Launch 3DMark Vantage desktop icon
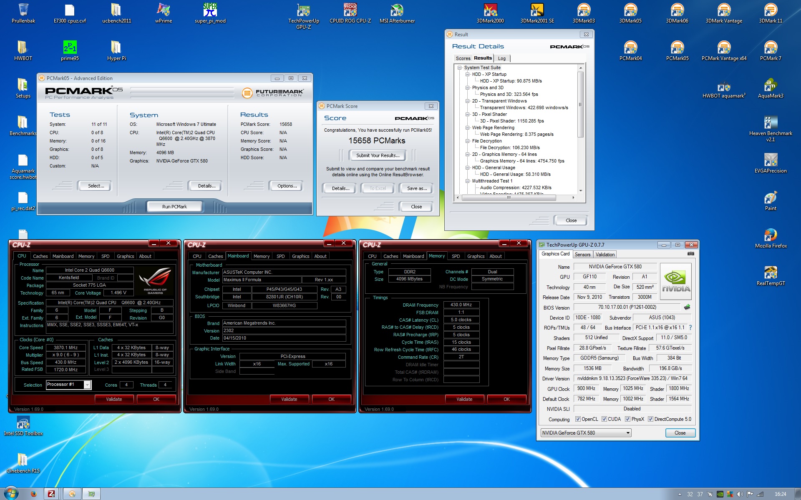Screen dimensions: 801x500 point(724,12)
